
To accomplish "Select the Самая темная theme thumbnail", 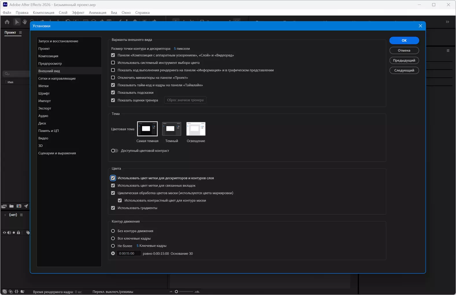I will tap(147, 129).
